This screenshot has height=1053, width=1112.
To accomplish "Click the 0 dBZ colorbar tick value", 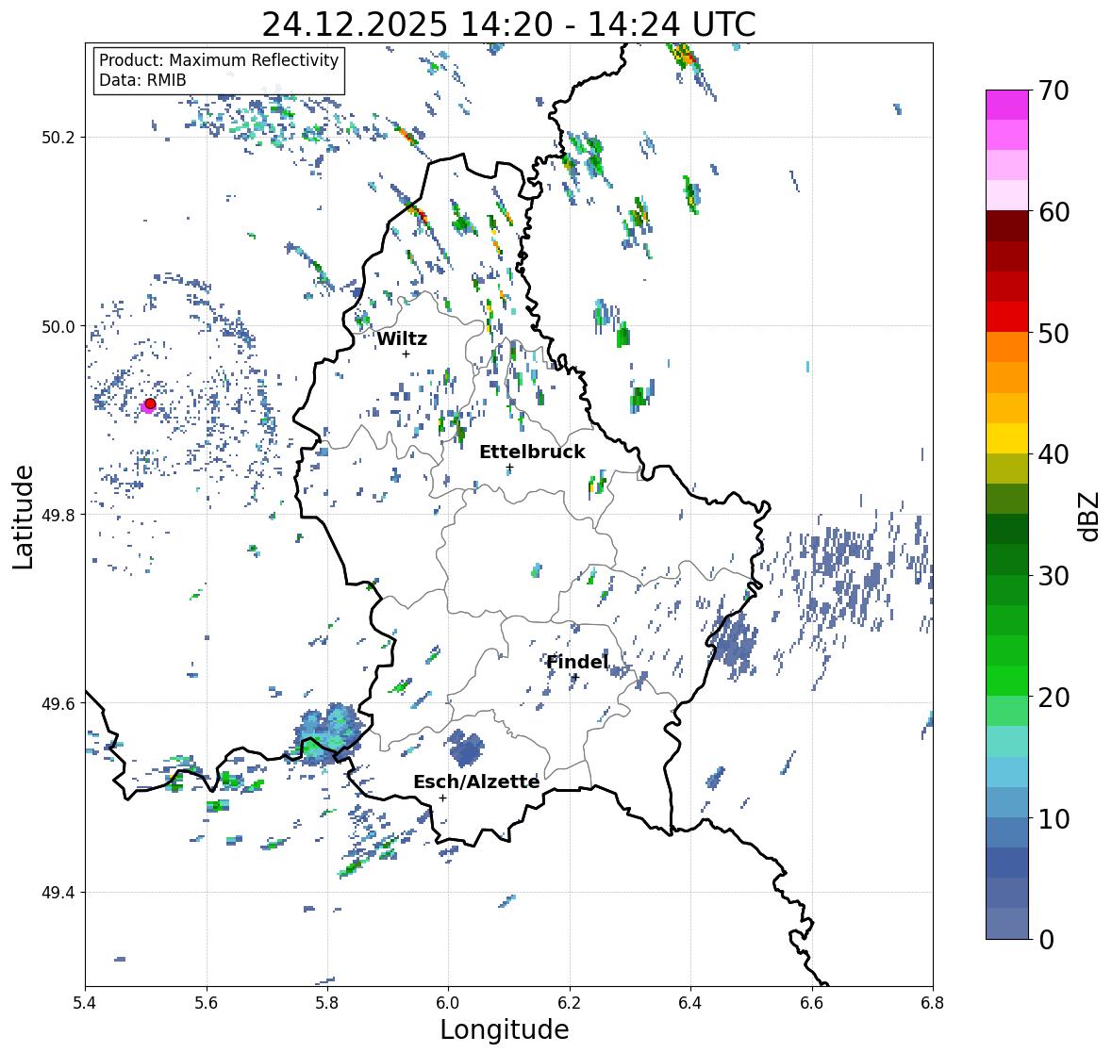I will point(1046,940).
